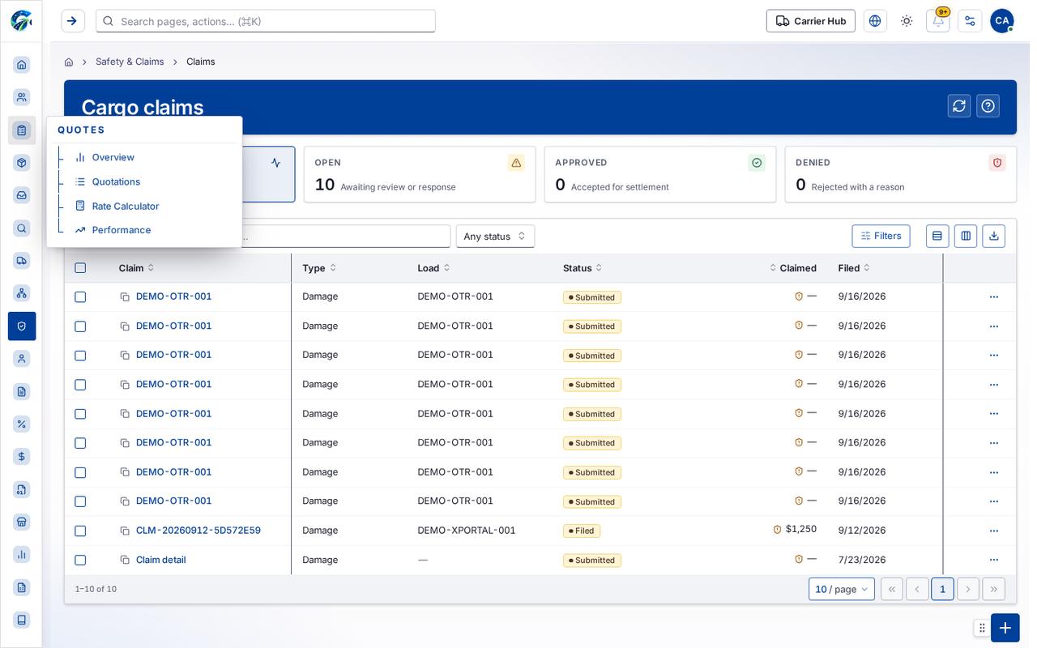Sort the table by the Filed column
1037x648 pixels.
(x=854, y=268)
